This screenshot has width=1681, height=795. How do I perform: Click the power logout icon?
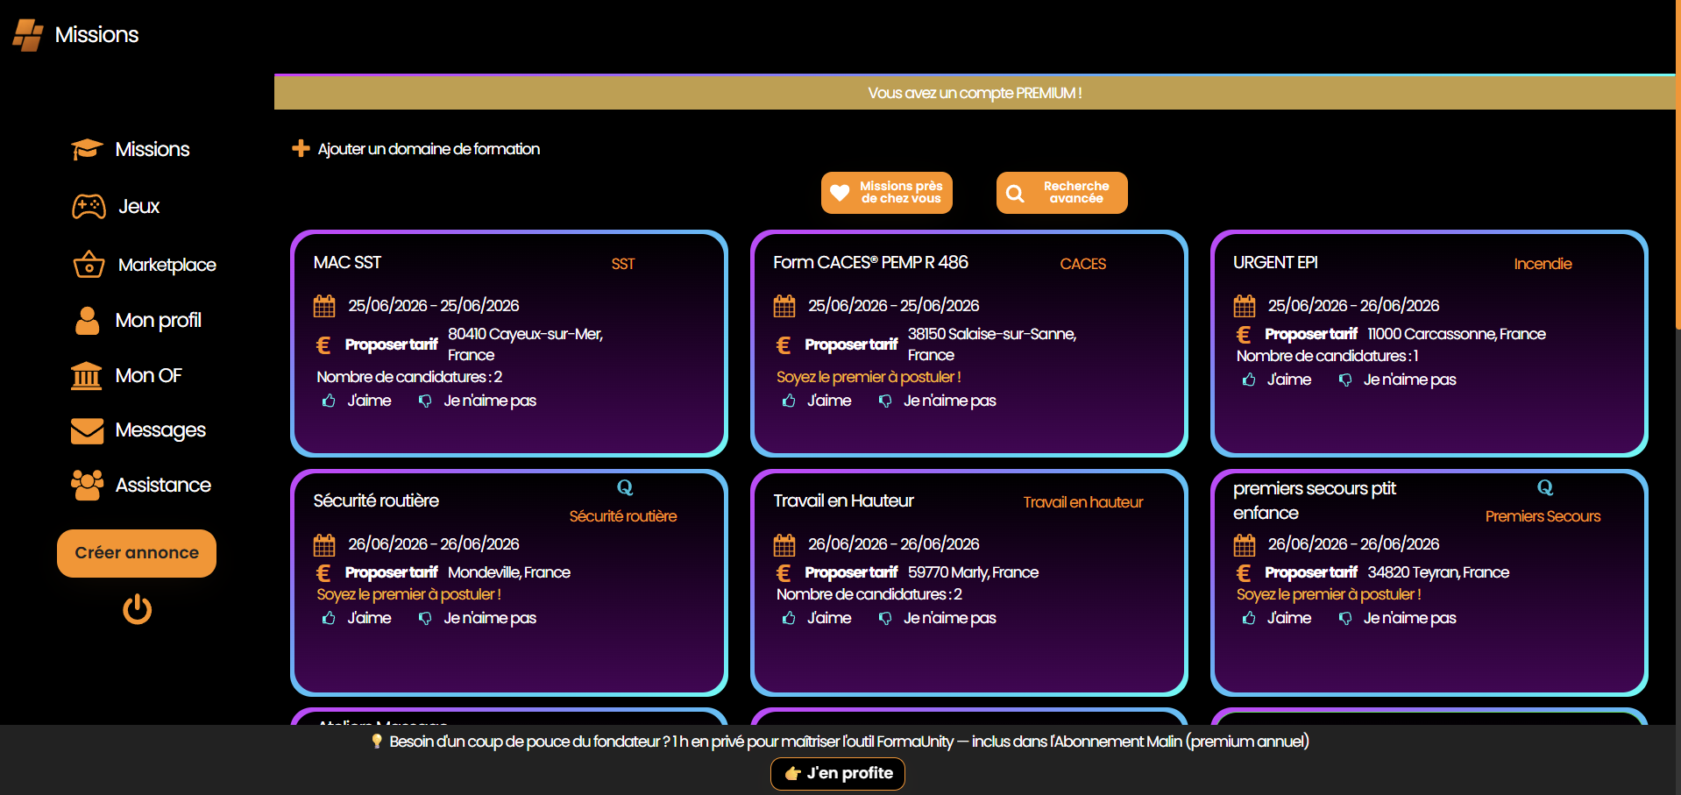pos(137,608)
